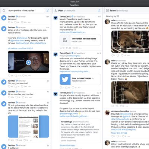The image size is (149, 149).
Task: Like the search upgrade sections tweet
Action: click(x=25, y=140)
